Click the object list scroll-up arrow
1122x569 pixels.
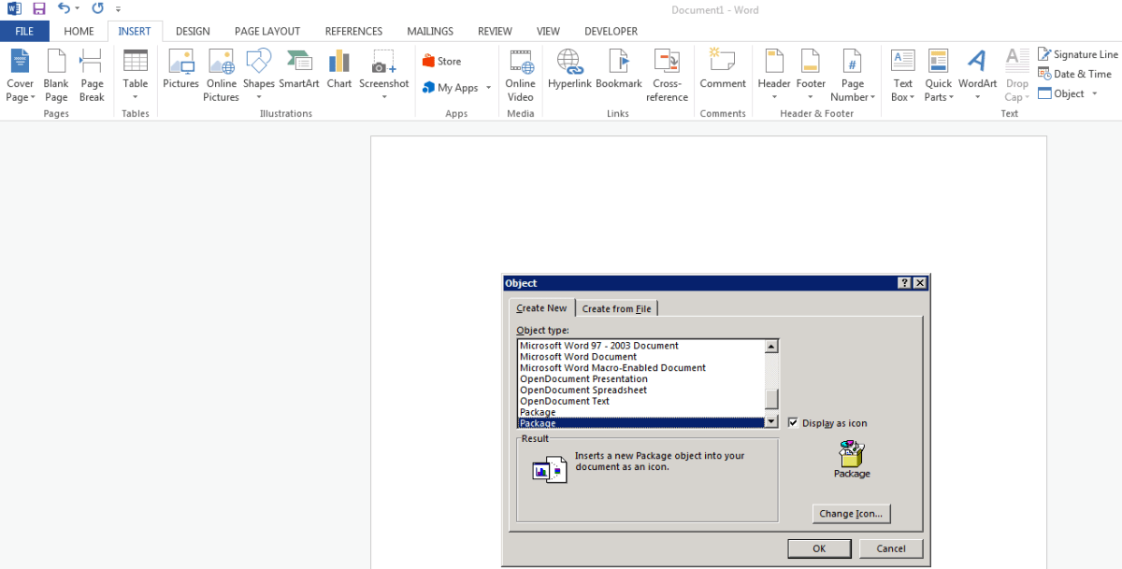771,347
